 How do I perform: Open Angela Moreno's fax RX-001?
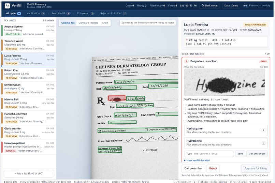coord(29,30)
